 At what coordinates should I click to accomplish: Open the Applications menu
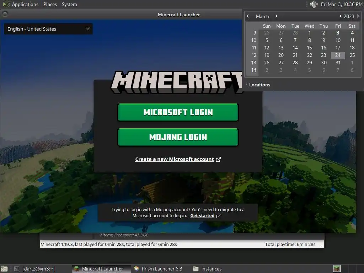click(25, 4)
